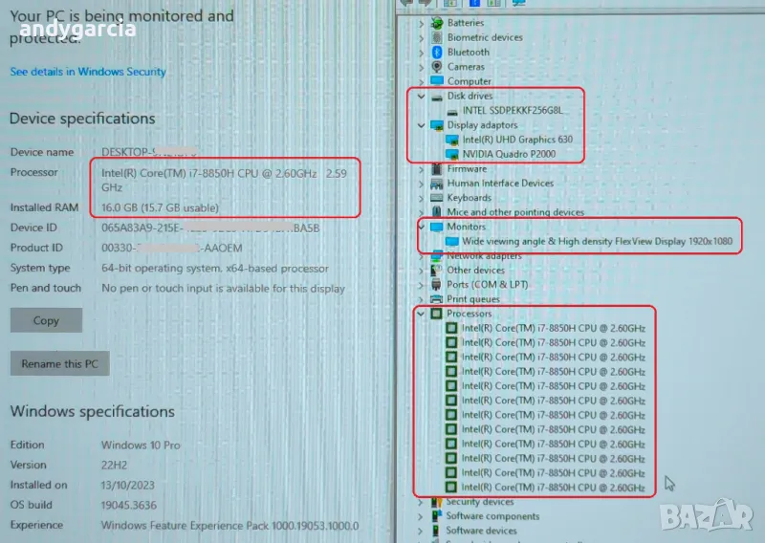
Task: Click the 22H2 version value
Action: tap(114, 465)
